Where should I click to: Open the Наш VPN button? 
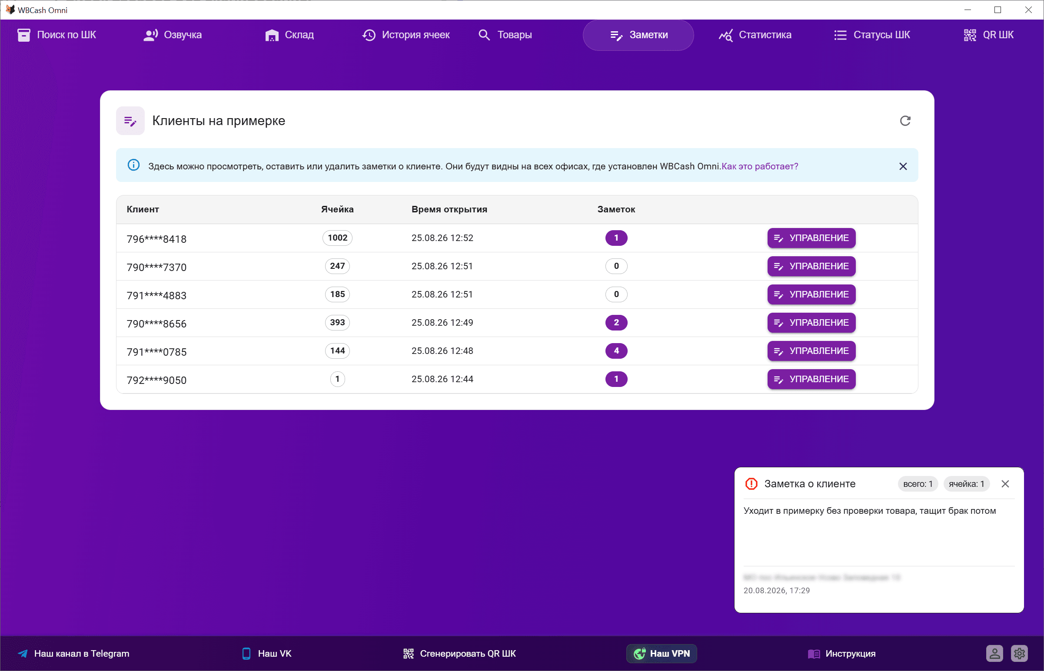(x=661, y=654)
